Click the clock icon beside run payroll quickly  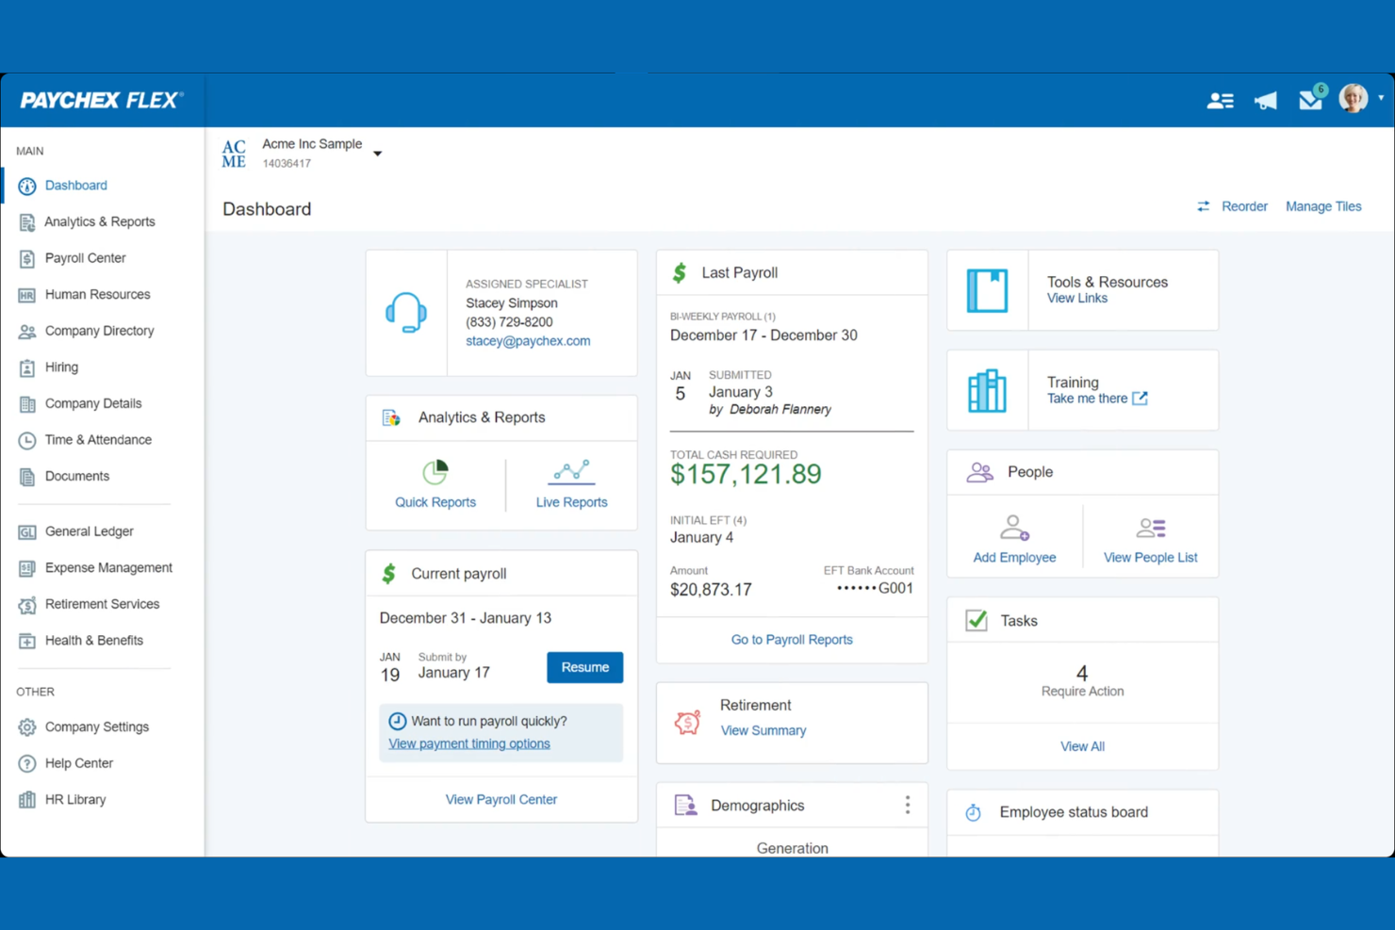click(398, 721)
